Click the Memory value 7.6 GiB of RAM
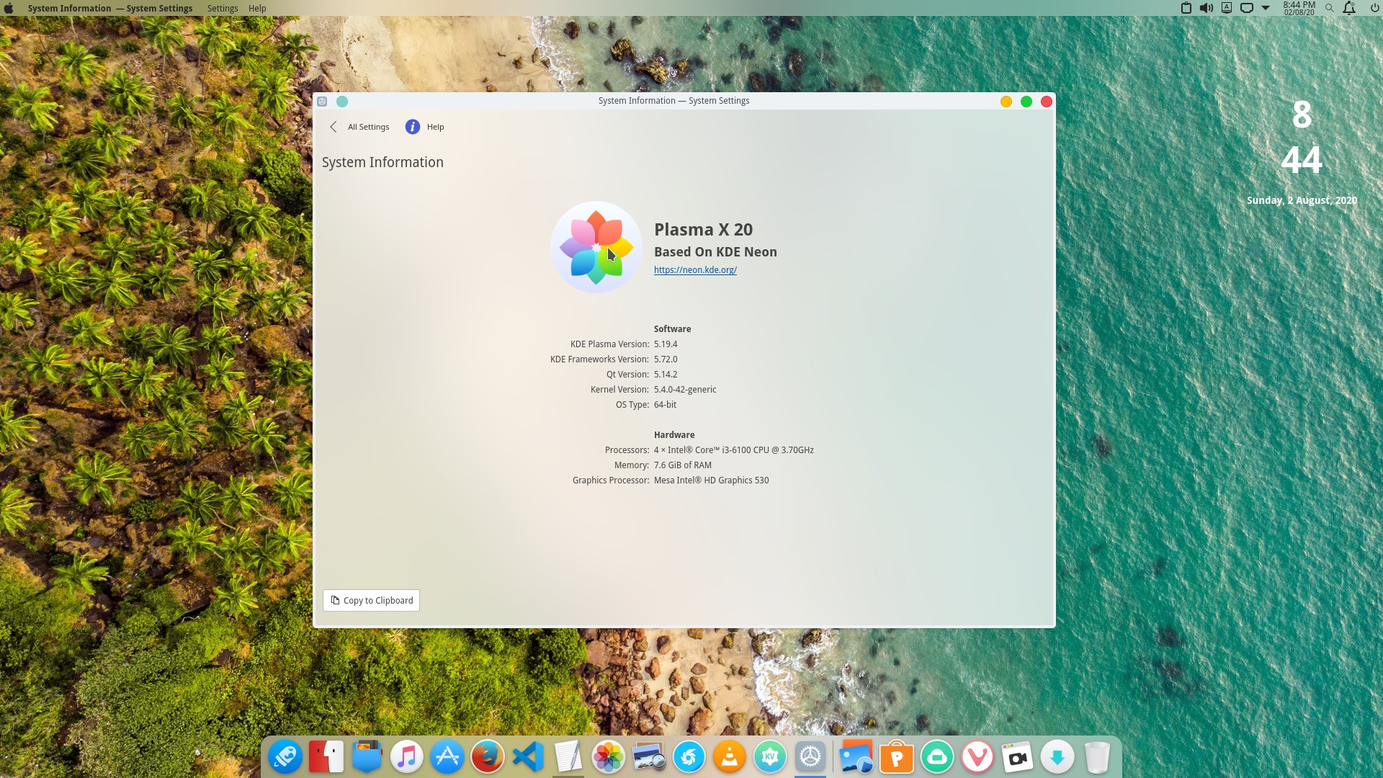This screenshot has height=778, width=1383. point(683,465)
